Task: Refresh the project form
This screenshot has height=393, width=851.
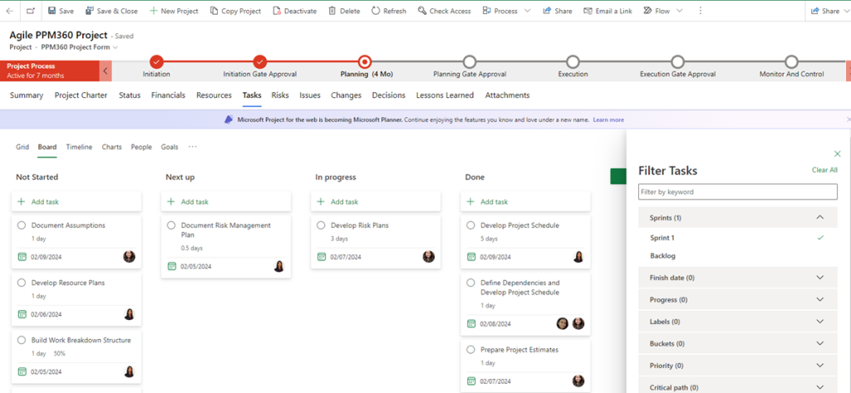Action: [x=389, y=11]
